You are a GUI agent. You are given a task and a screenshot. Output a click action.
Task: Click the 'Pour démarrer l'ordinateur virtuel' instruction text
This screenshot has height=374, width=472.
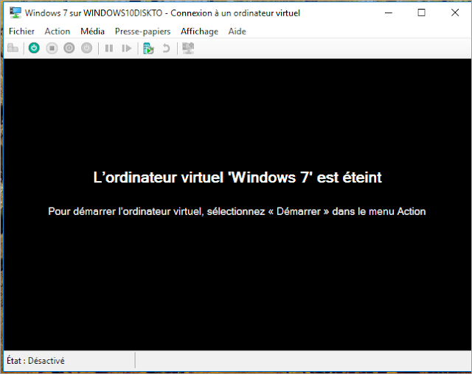pos(237,211)
